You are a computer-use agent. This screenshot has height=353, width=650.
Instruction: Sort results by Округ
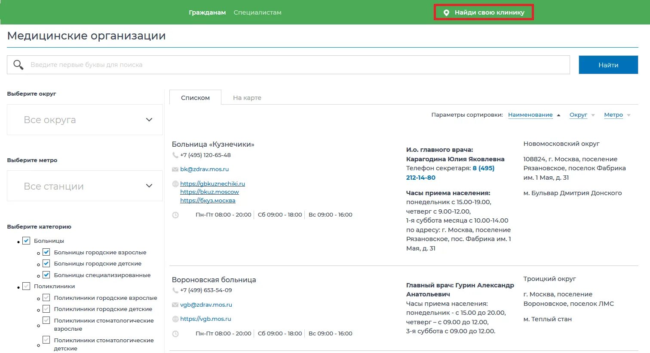(x=578, y=115)
